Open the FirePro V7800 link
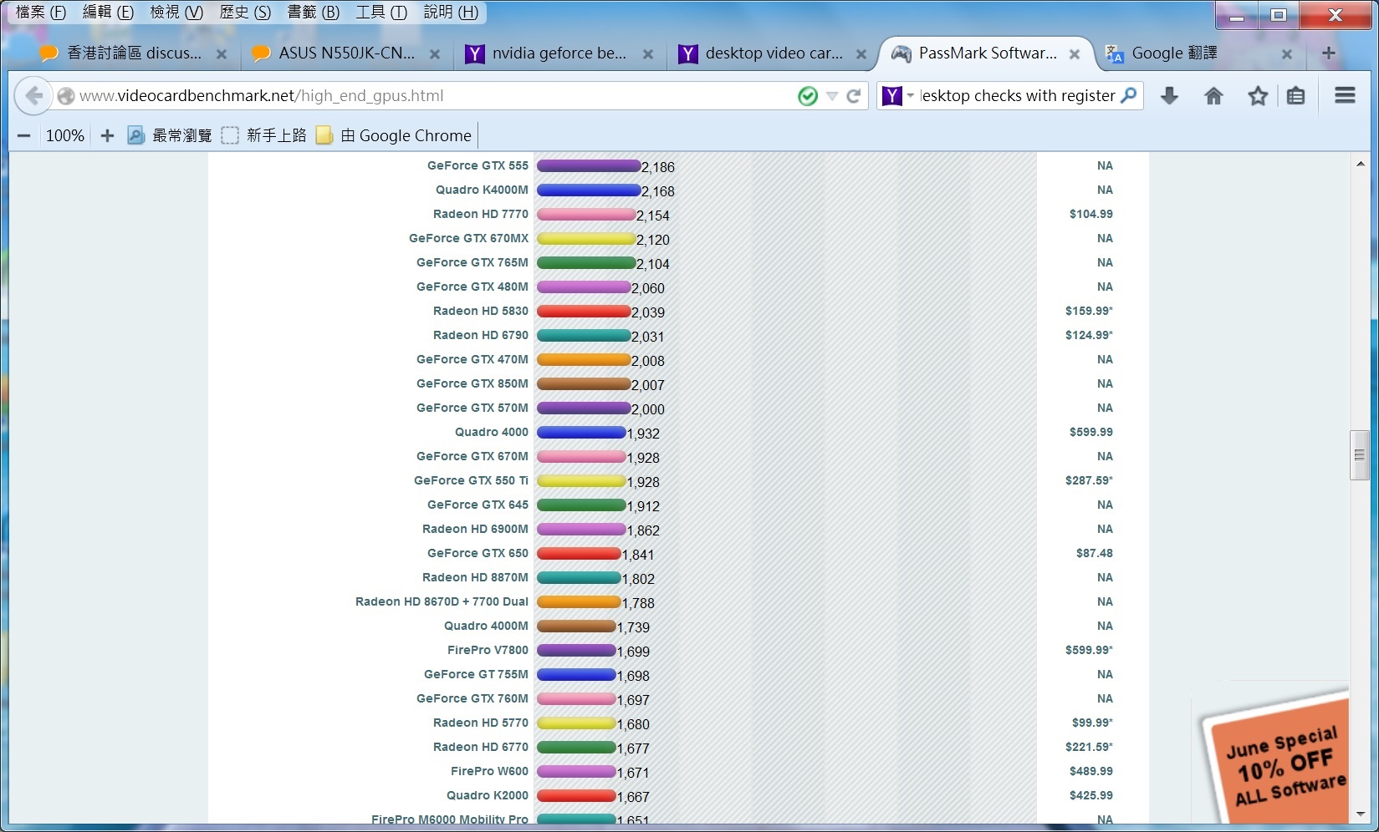 tap(488, 650)
